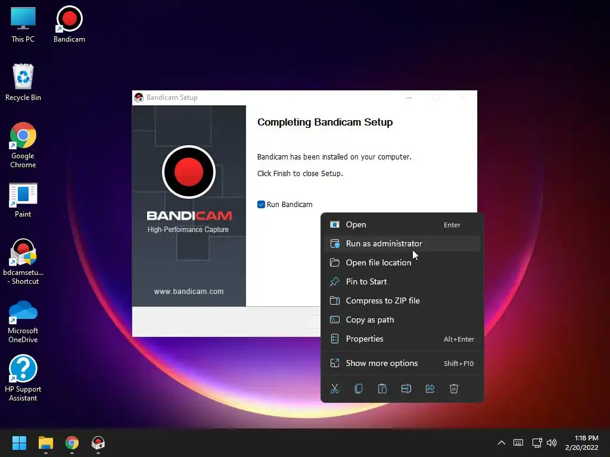
Task: Select the Paint desktop shortcut
Action: [x=23, y=200]
